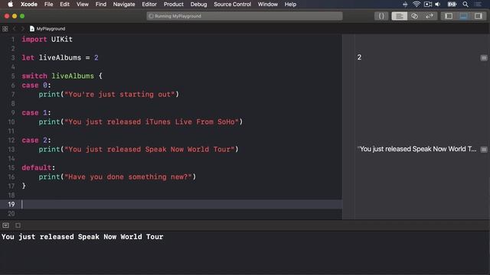Image resolution: width=490 pixels, height=275 pixels.
Task: Click line 5 'switch liveAlbums {'
Action: [62, 76]
